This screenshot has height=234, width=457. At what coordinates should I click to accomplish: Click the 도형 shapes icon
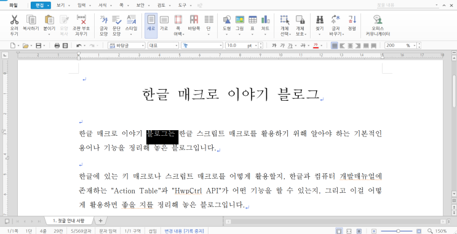point(227,20)
